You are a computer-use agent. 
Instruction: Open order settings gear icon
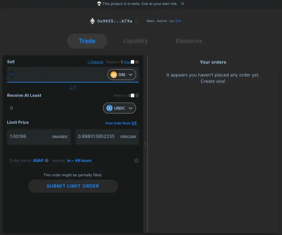136,161
